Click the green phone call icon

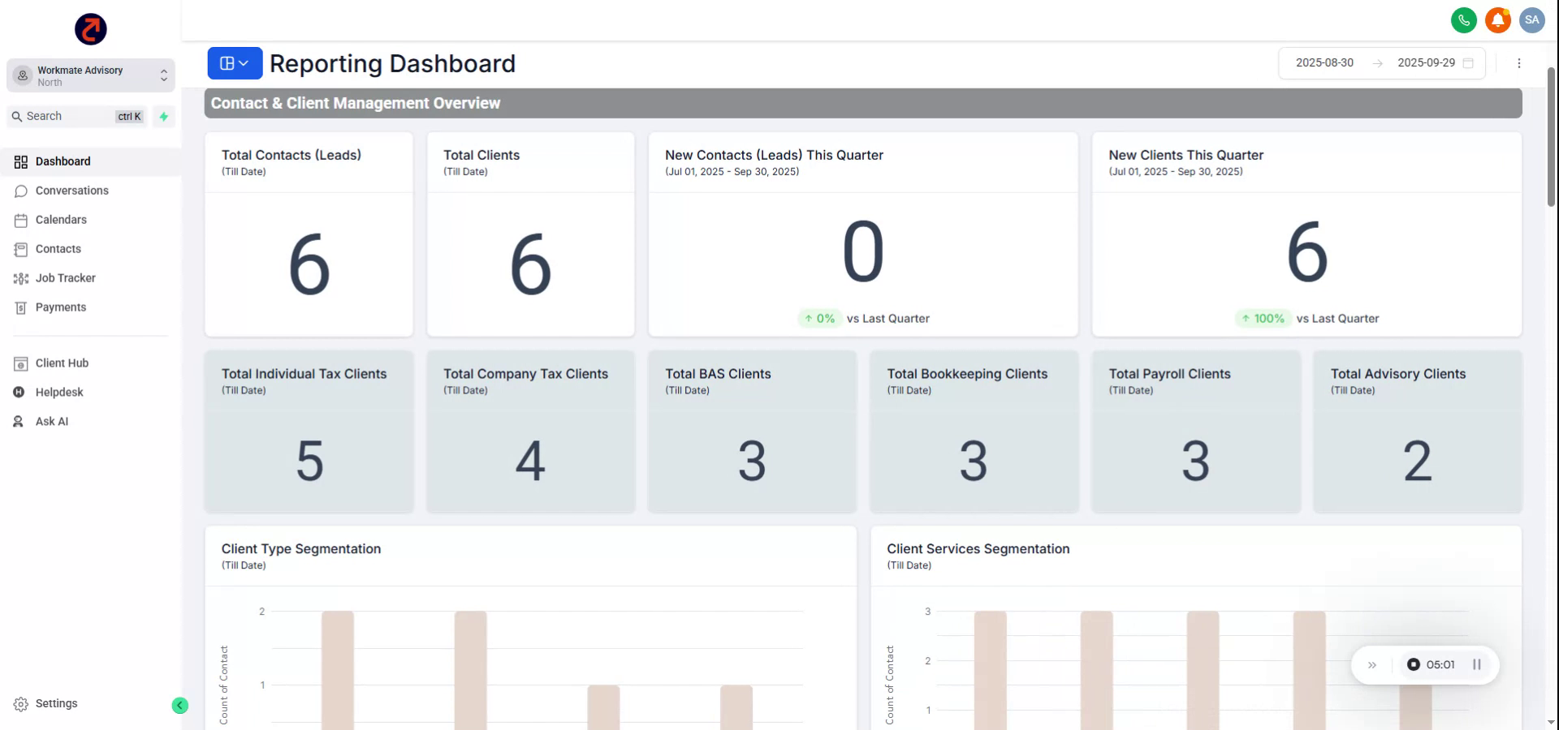tap(1463, 20)
